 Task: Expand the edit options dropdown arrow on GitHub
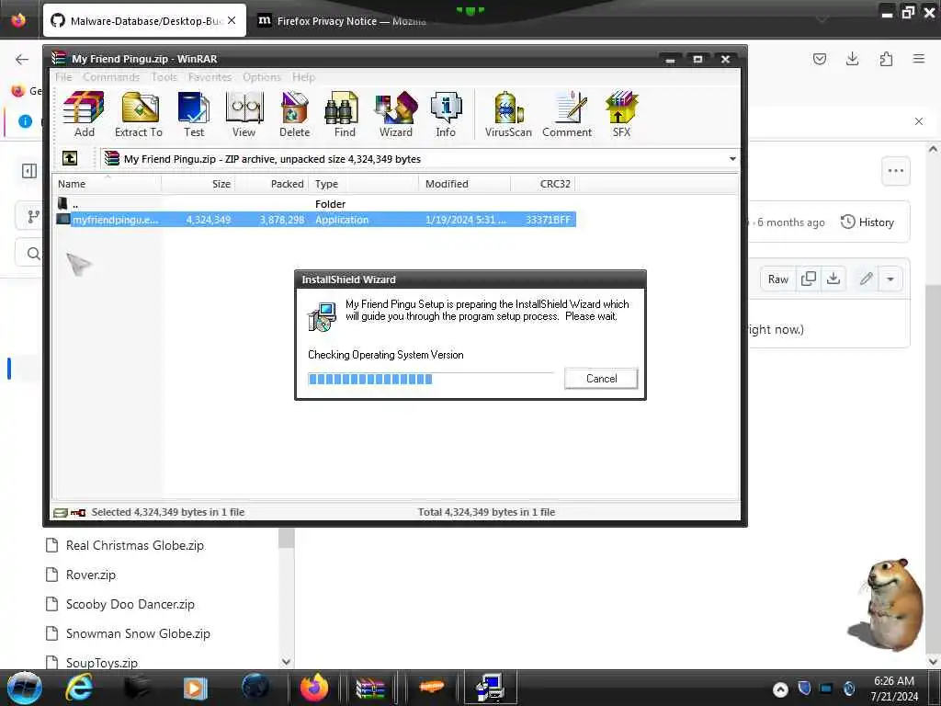click(x=890, y=279)
